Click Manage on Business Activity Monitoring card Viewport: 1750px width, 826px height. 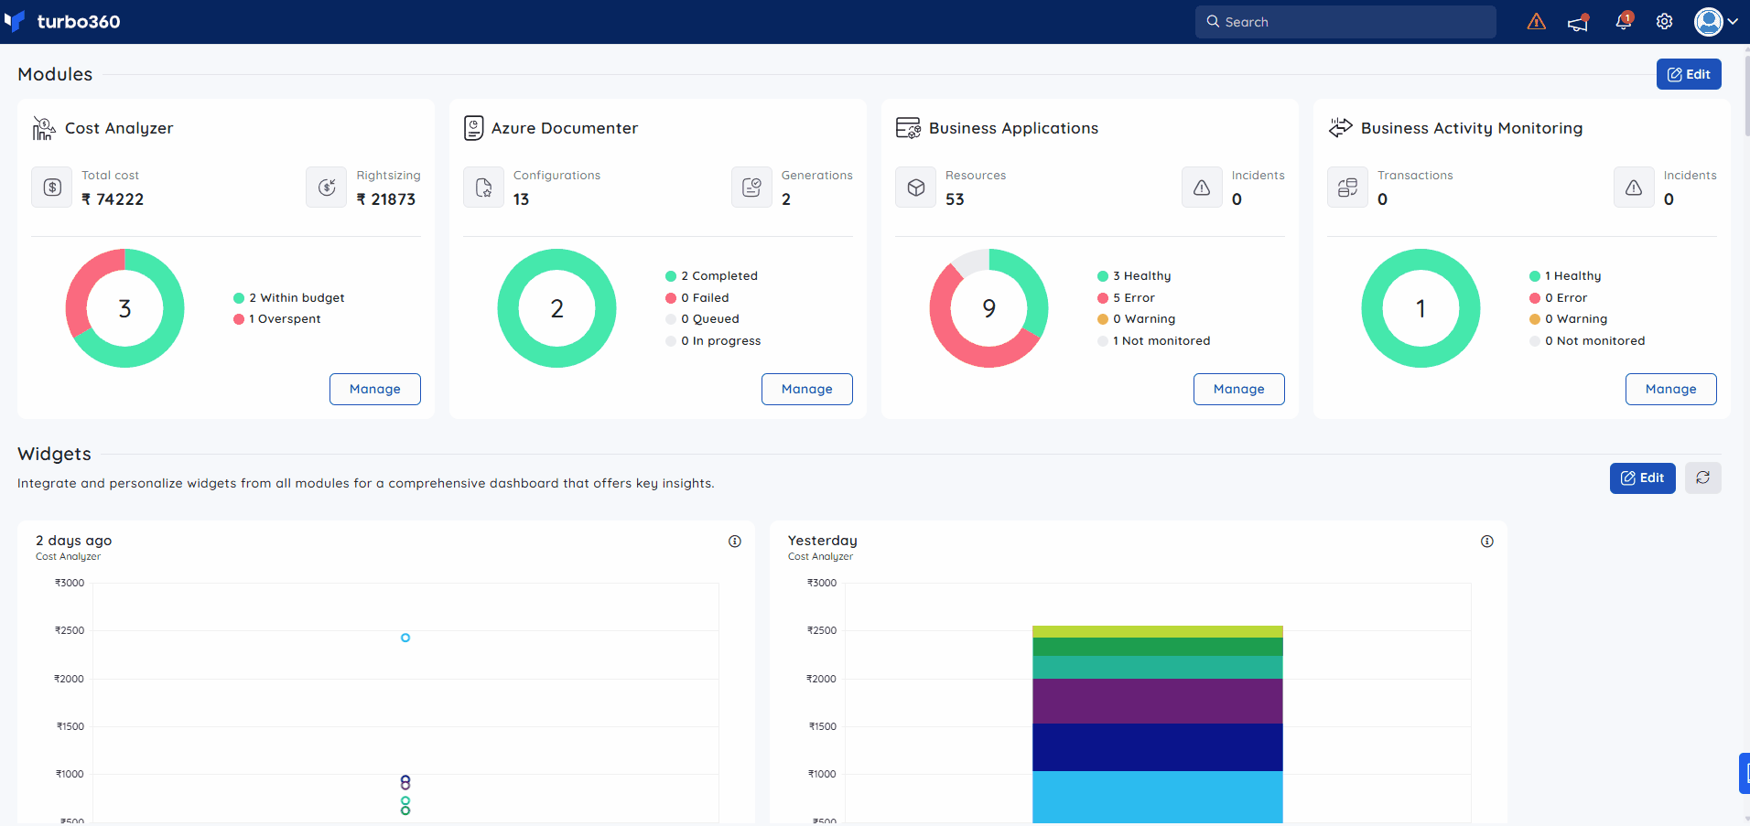[1671, 389]
